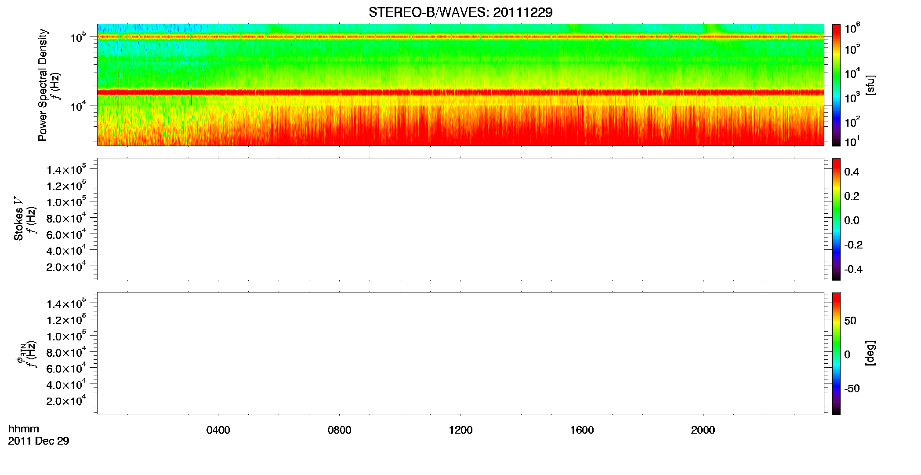Click the Stokes V axis label

(x=18, y=219)
